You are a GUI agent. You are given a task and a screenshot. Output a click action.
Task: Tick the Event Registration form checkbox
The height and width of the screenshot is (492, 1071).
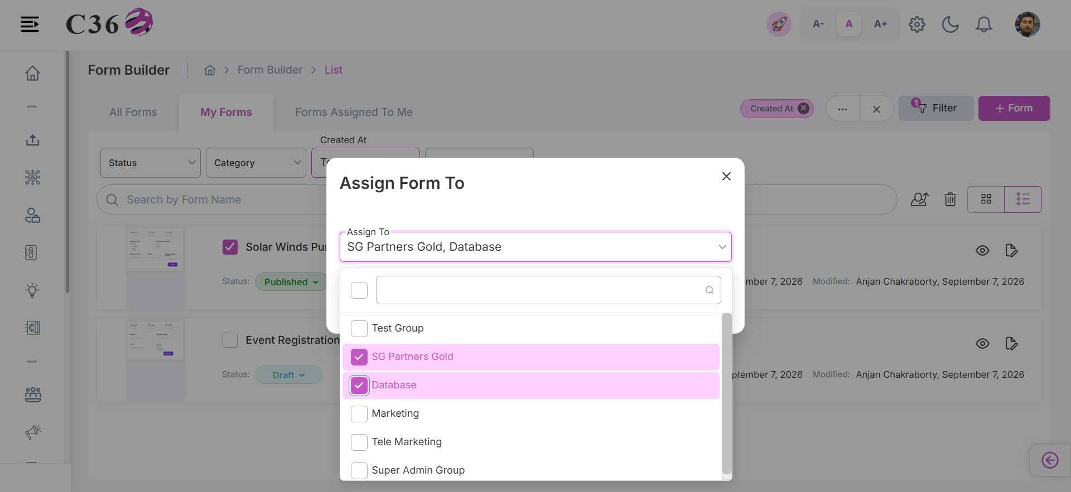pos(230,340)
